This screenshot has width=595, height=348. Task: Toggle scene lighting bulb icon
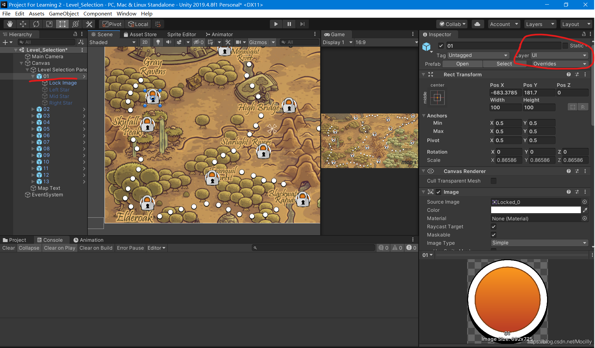click(x=158, y=42)
